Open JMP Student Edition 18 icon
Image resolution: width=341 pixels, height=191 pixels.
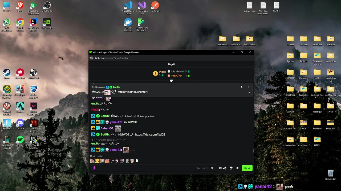pyautogui.click(x=142, y=25)
